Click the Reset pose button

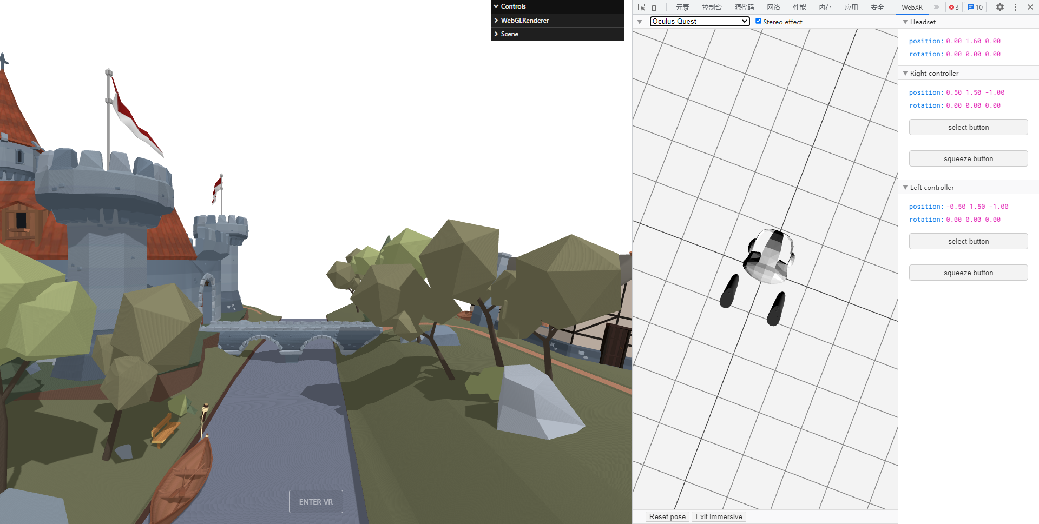[667, 516]
